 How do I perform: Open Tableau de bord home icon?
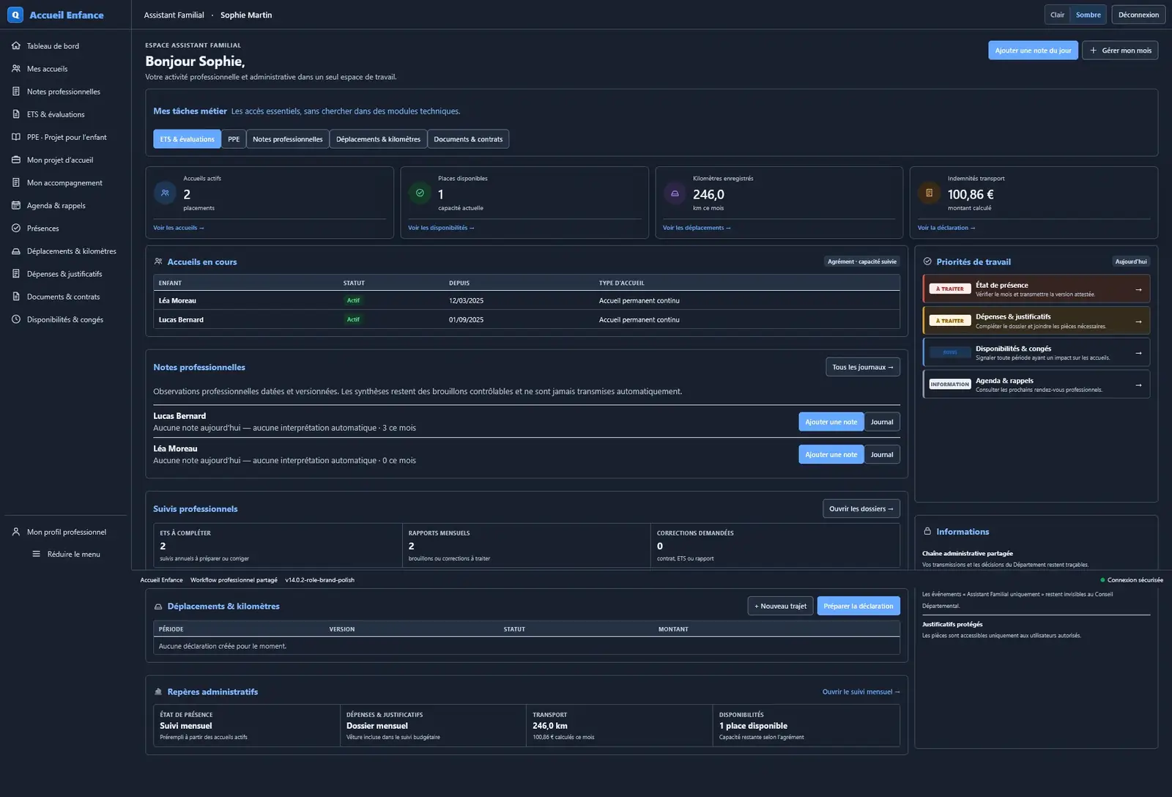pos(16,46)
